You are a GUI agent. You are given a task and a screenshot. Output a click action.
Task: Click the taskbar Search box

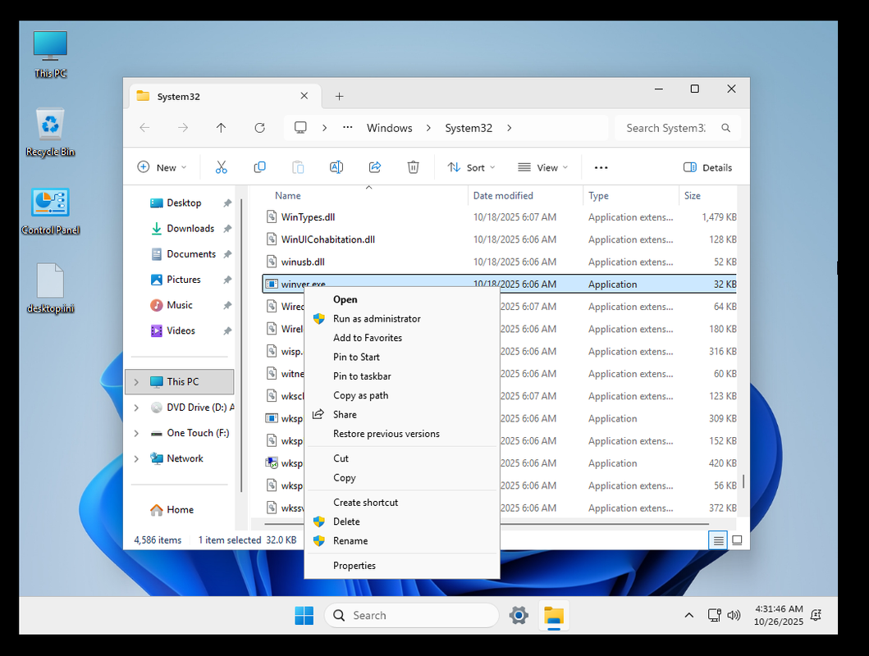coord(411,615)
